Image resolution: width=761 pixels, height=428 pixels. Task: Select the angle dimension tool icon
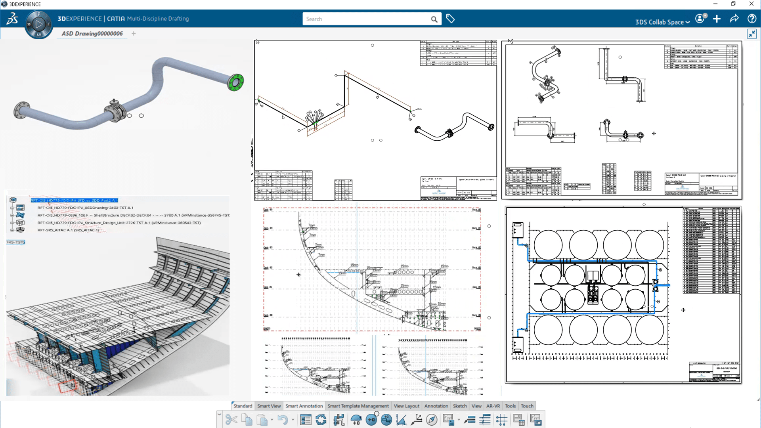tap(401, 420)
